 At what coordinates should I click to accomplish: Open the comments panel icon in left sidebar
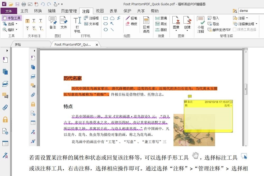click(5, 95)
